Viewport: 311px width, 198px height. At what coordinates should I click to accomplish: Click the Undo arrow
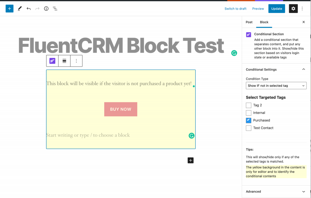[29, 8]
